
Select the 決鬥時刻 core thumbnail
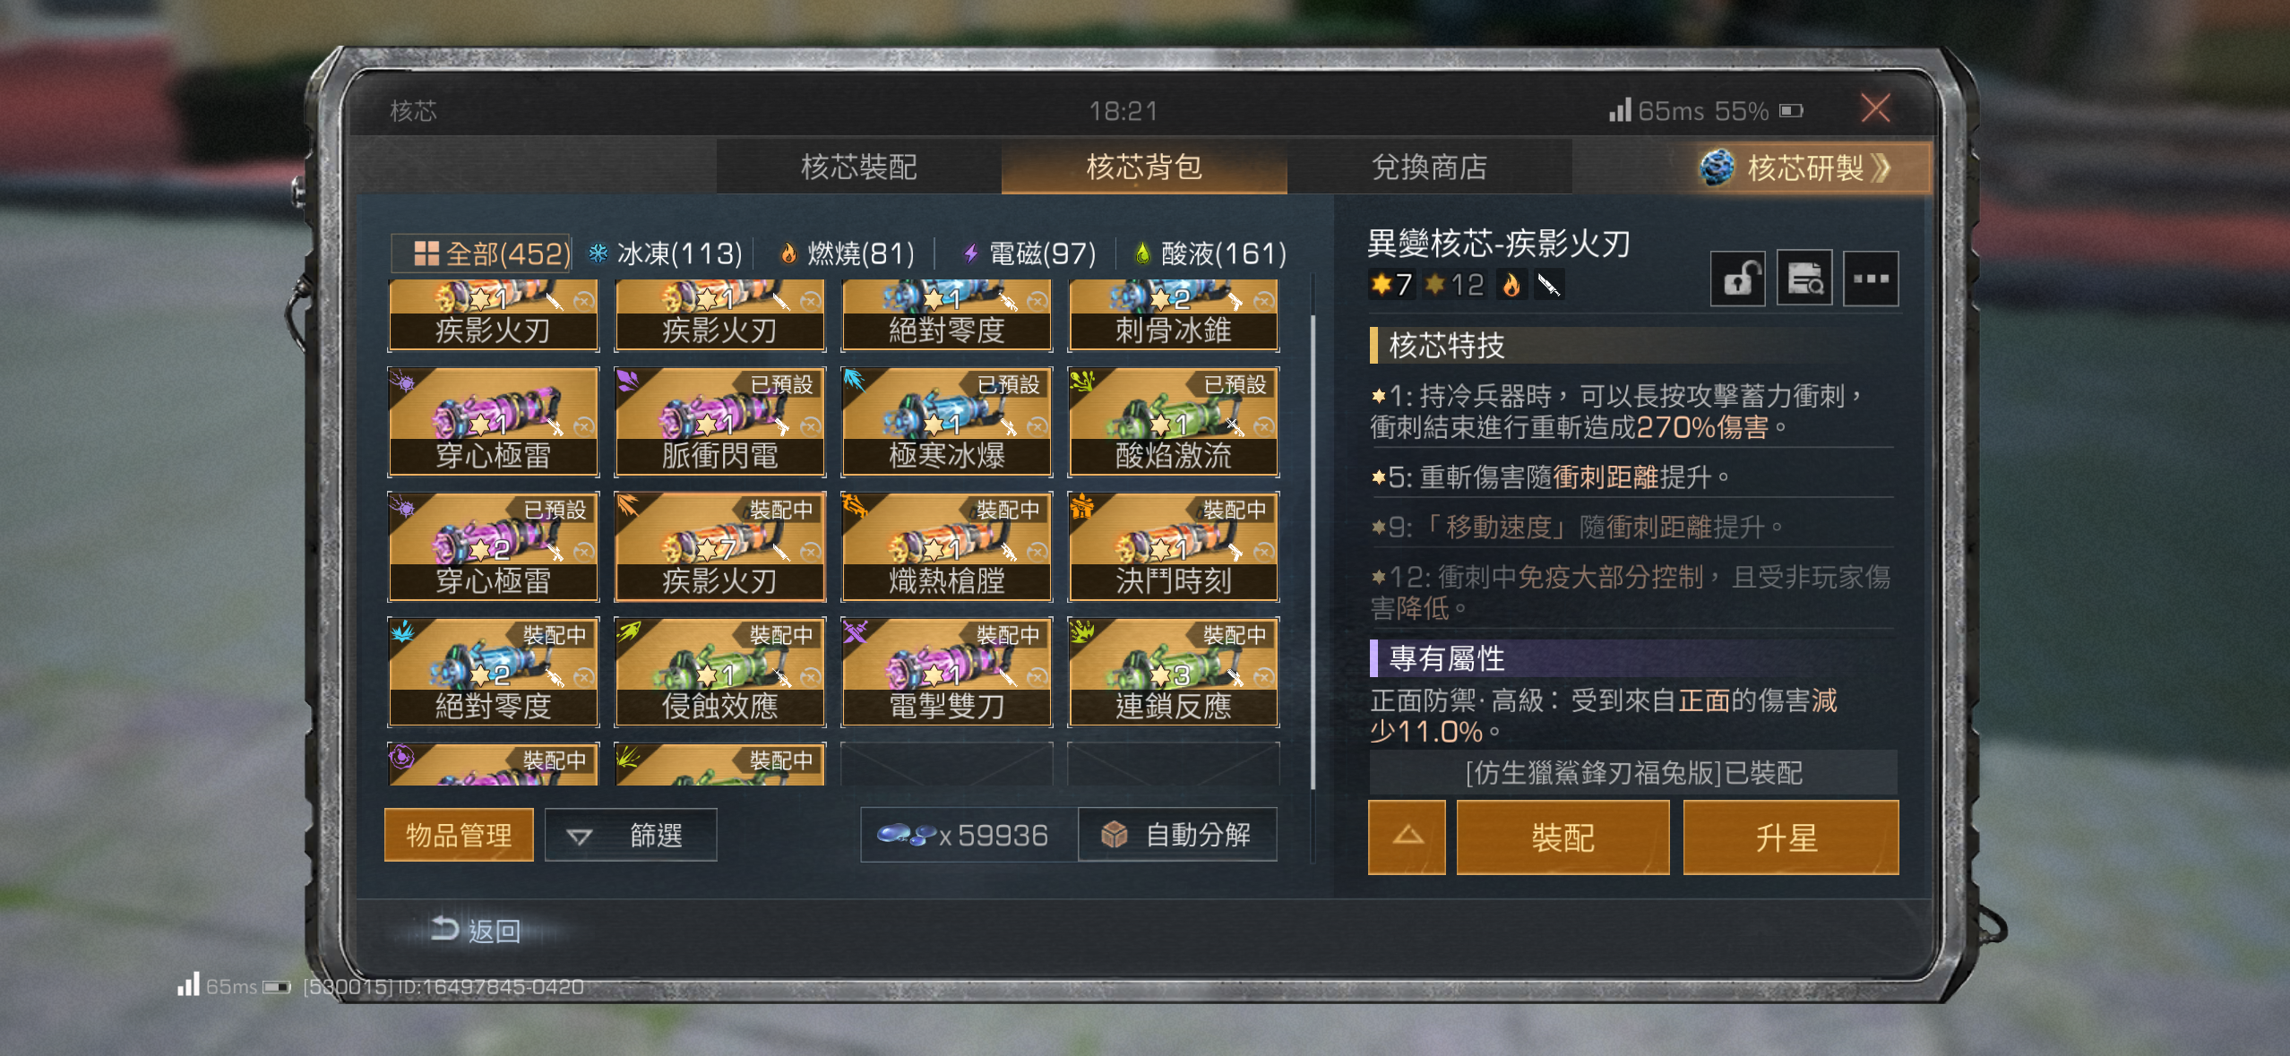(1173, 546)
